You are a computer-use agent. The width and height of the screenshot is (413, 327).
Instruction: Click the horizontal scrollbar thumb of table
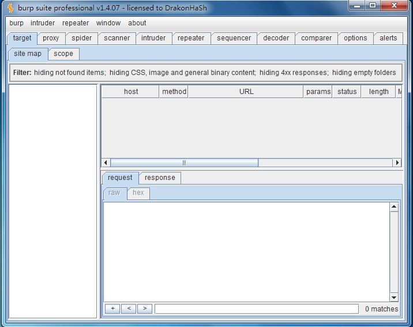pos(184,163)
